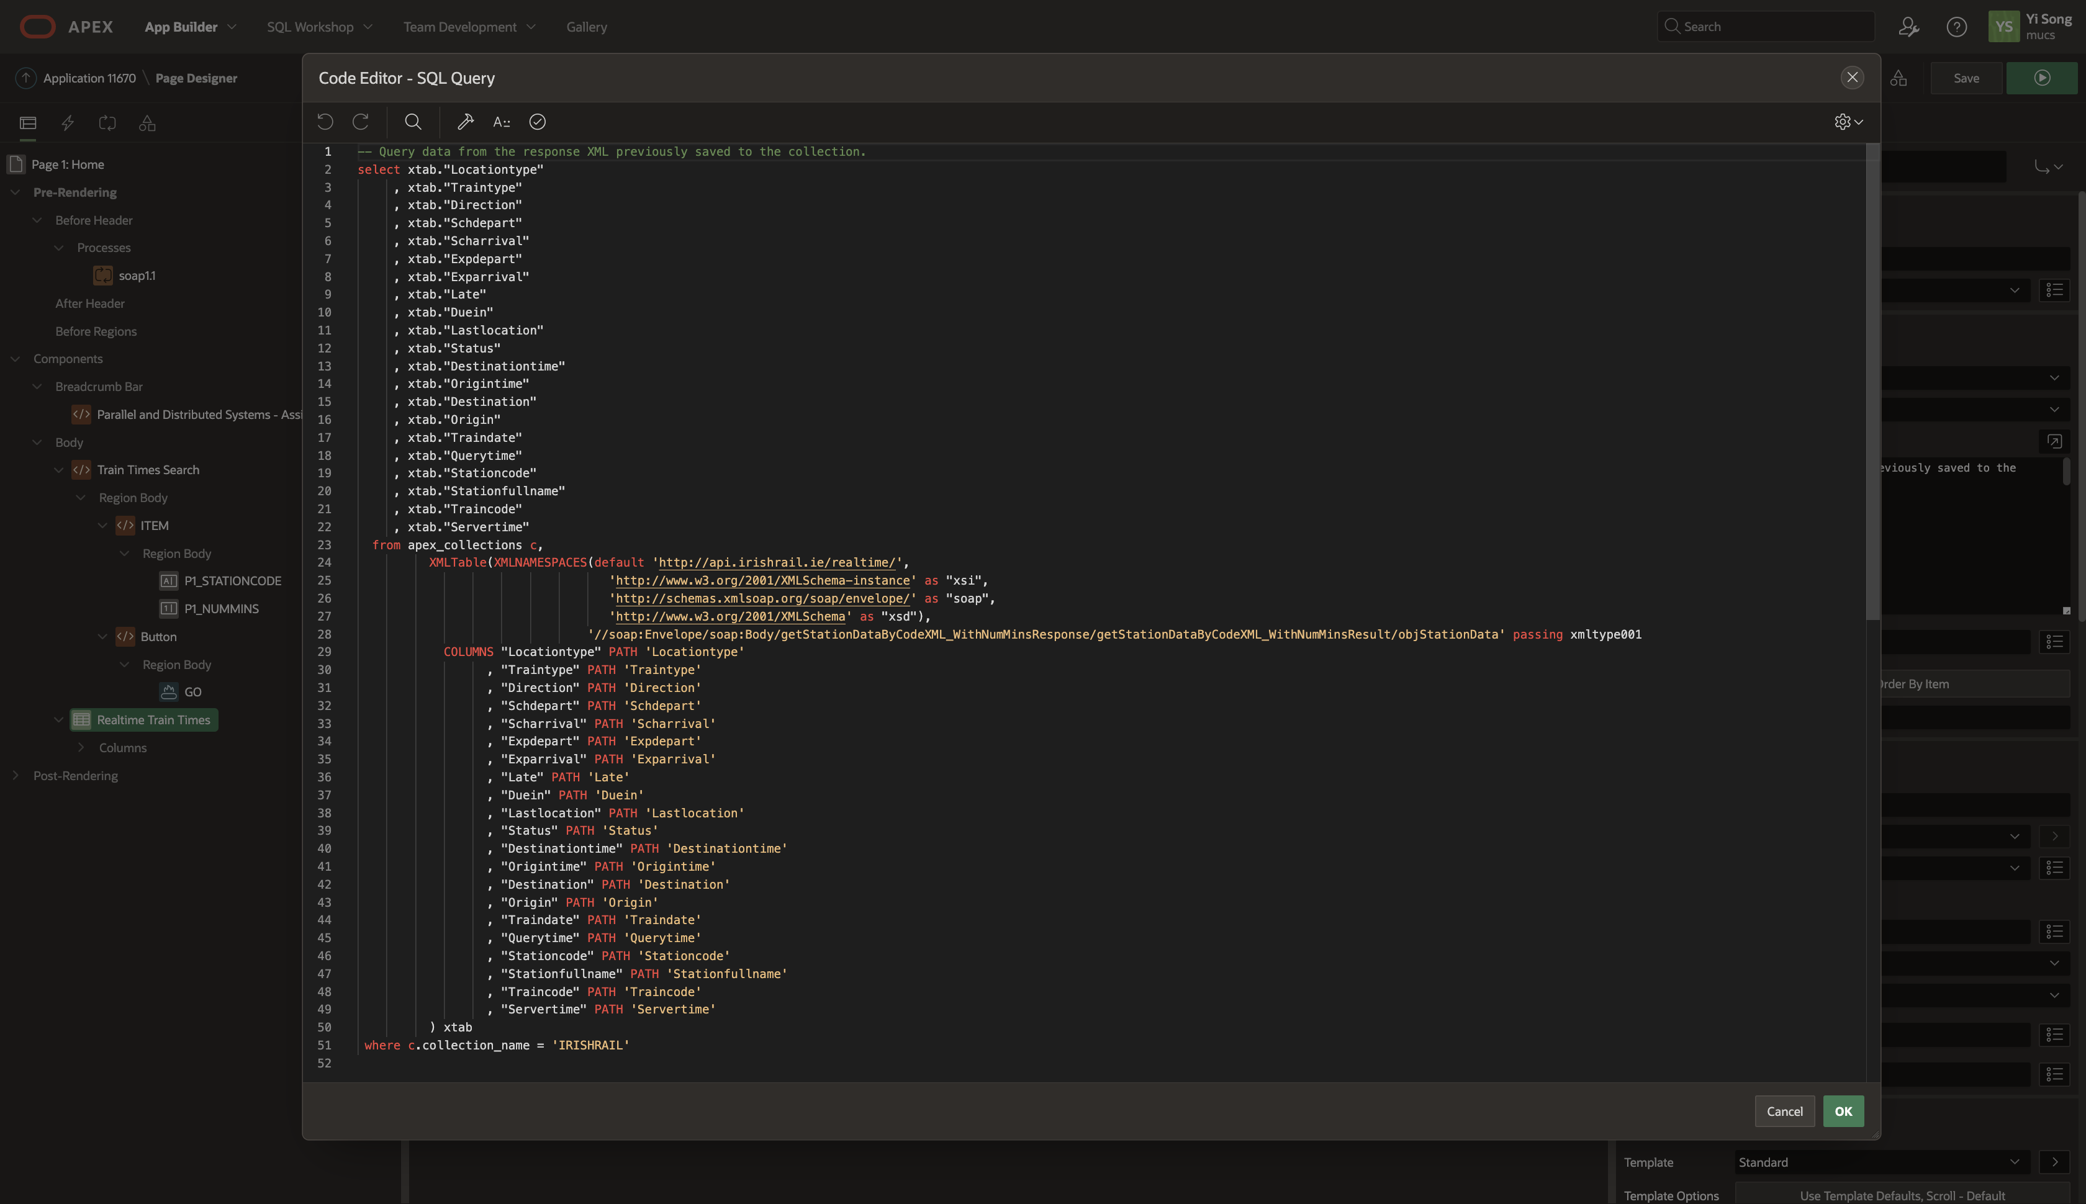Open Administration user-wrench icon

(x=1908, y=27)
